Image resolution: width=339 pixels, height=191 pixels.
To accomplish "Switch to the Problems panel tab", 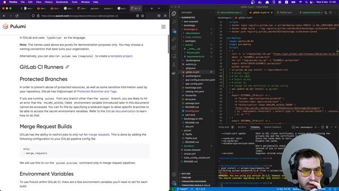I will coord(224,127).
